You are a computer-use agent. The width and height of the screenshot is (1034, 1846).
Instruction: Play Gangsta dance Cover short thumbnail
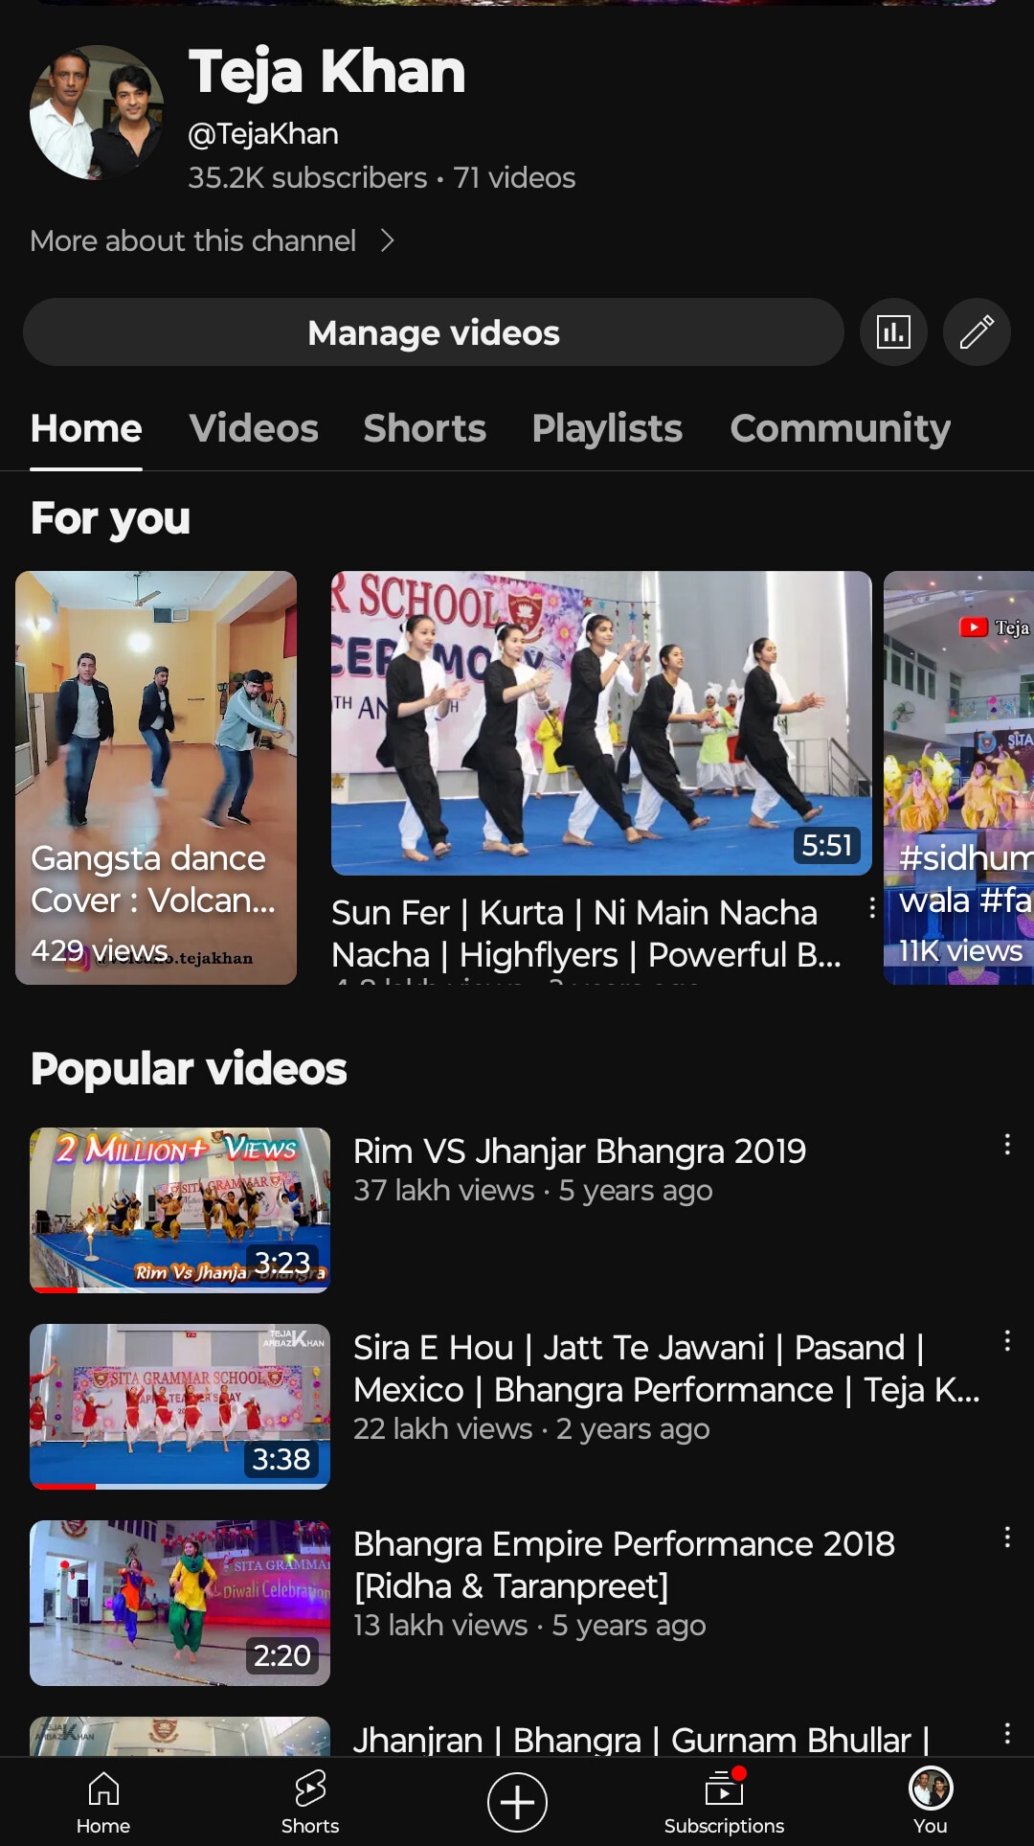[x=156, y=778]
